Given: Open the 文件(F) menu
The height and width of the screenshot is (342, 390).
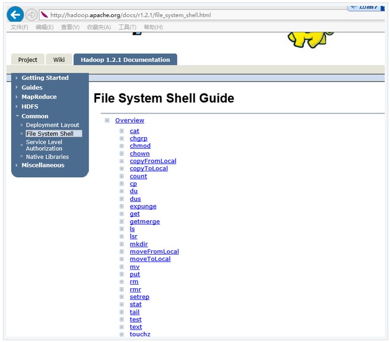Looking at the screenshot, I should tap(19, 27).
